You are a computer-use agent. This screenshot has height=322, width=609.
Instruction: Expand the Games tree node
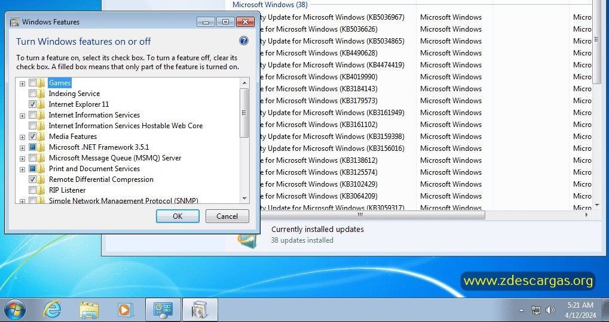click(x=22, y=83)
